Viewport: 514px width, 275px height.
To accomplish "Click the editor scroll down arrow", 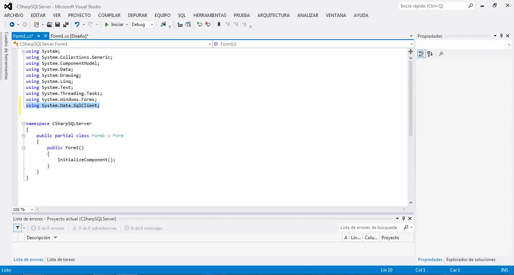I will pos(411,203).
